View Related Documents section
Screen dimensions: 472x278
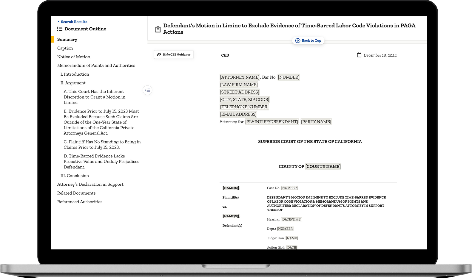click(76, 193)
